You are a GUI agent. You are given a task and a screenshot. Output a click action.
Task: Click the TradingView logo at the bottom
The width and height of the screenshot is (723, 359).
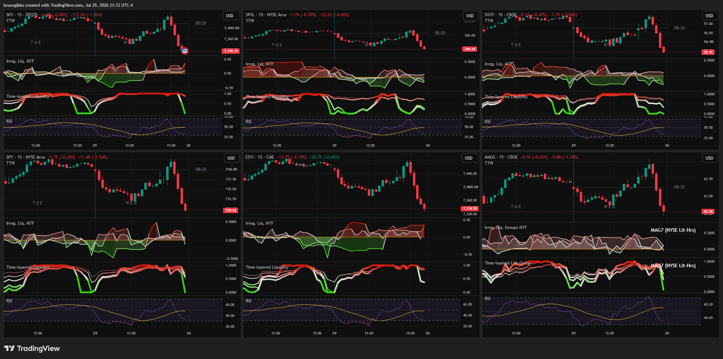[x=32, y=348]
